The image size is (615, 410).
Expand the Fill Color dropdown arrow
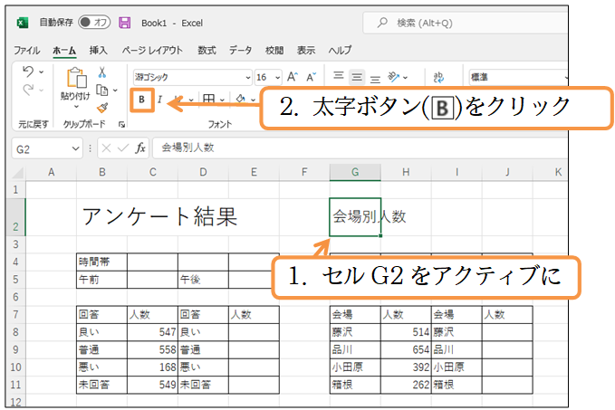254,100
